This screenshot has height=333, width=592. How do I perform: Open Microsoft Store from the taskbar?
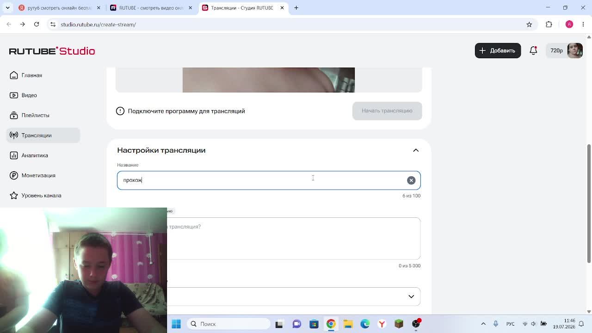click(x=314, y=324)
